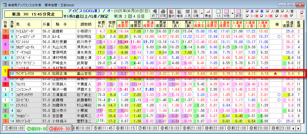
Task: Click the 印刷 printer icon
Action: [163, 13]
